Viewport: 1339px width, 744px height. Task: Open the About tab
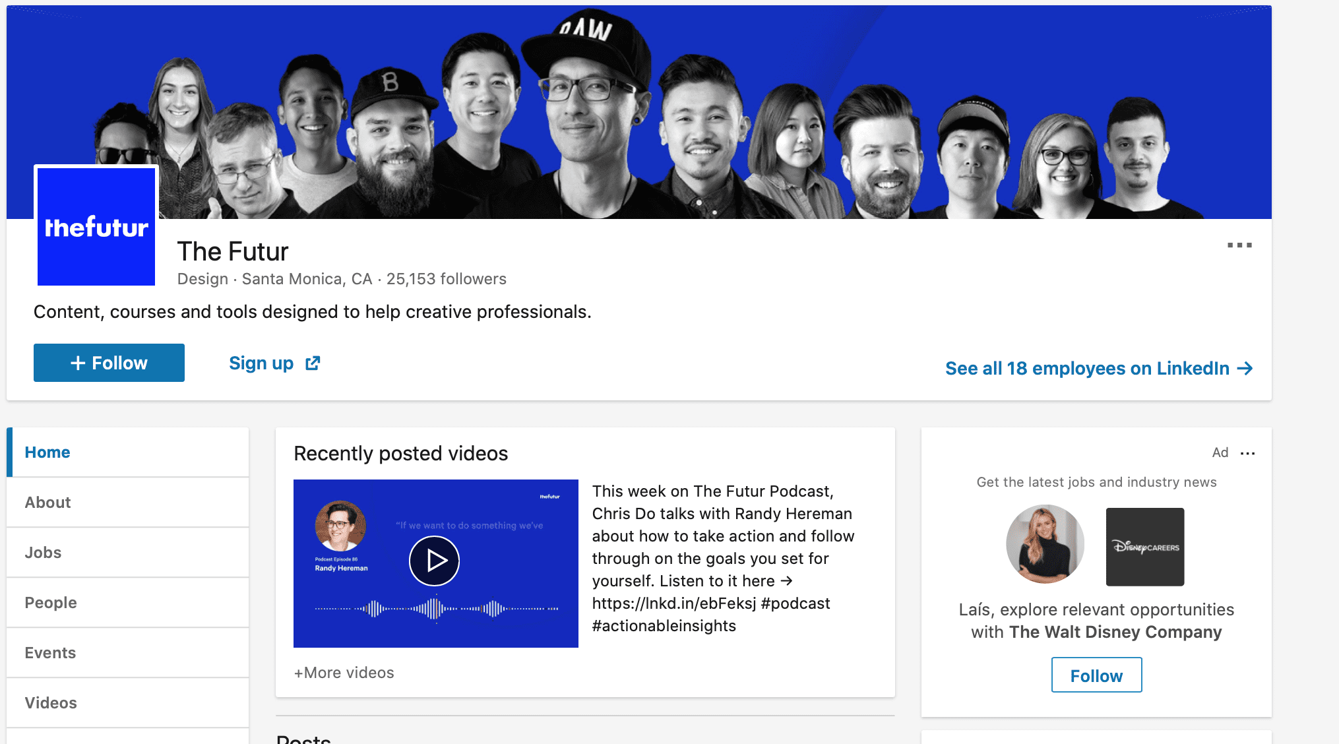click(x=128, y=503)
